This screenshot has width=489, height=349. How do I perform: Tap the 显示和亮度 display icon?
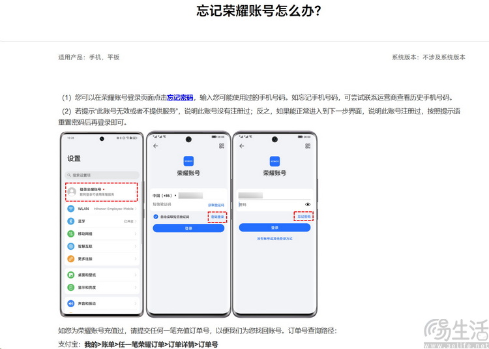[71, 287]
